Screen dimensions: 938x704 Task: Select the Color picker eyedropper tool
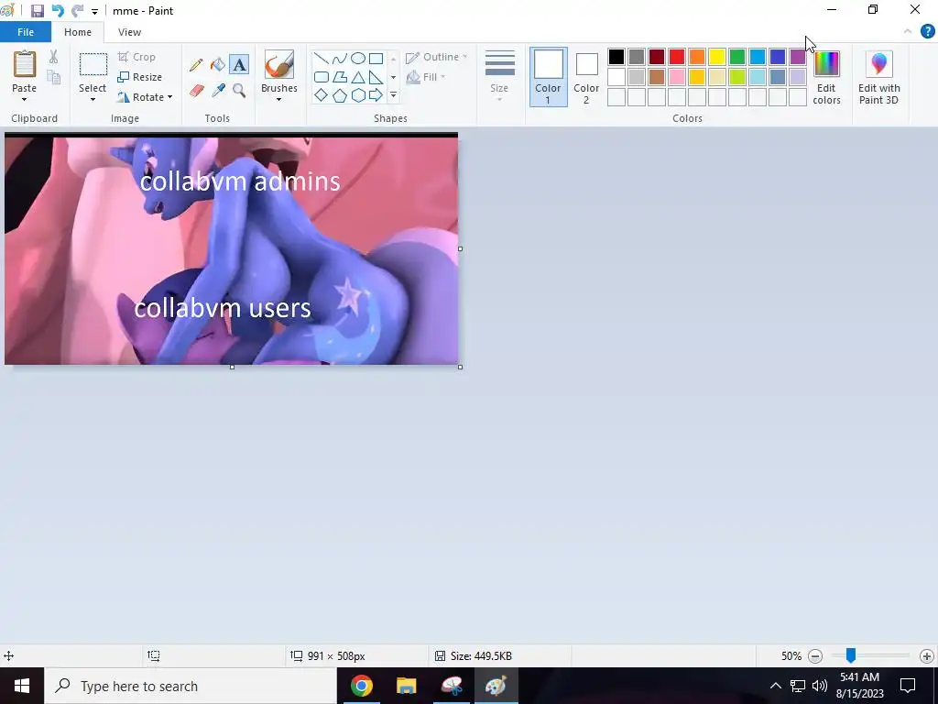coord(218,91)
